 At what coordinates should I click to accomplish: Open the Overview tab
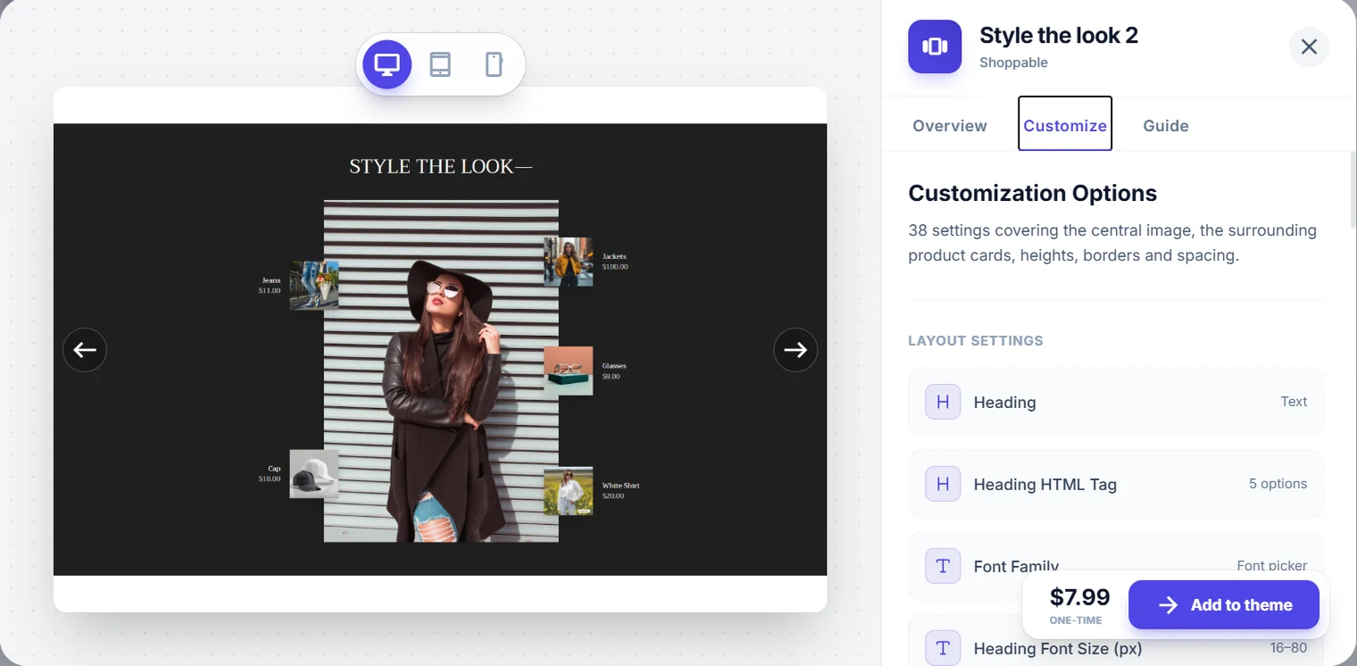click(950, 126)
